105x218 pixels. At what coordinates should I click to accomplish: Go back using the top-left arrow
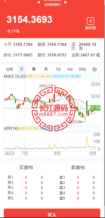click(x=6, y=1)
